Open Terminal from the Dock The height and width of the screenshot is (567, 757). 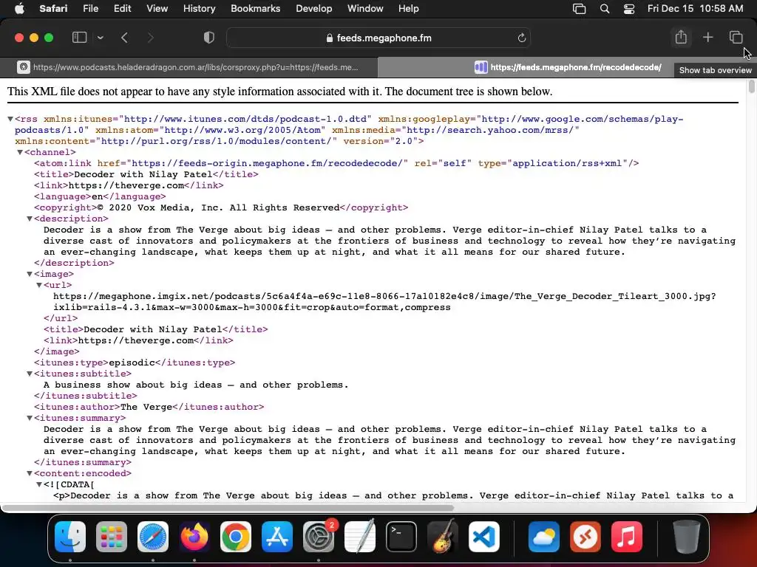401,537
